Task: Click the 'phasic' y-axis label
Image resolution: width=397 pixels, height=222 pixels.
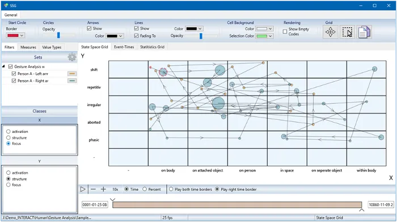Action: (x=94, y=140)
